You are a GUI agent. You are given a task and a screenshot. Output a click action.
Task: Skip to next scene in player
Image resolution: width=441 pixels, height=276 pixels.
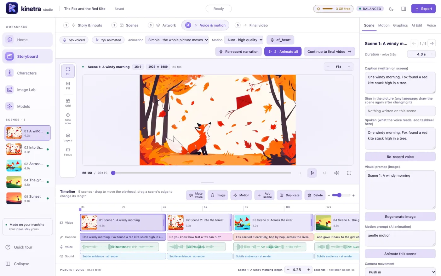click(324, 173)
